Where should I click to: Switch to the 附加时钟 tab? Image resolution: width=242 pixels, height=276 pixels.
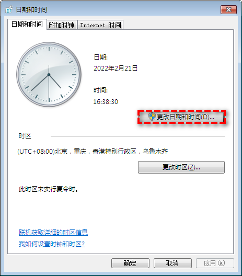click(x=62, y=25)
